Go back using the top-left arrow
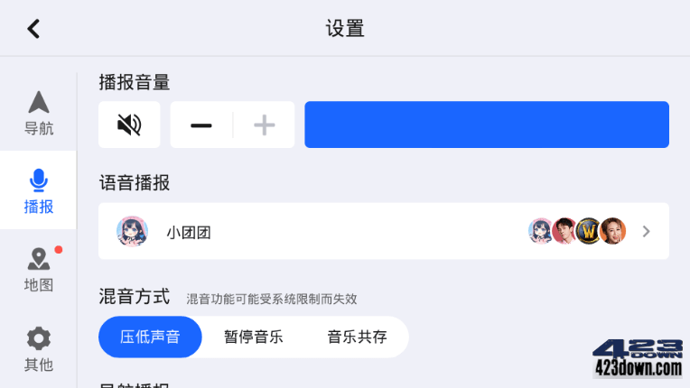Screen dimensions: 690x388 pyautogui.click(x=34, y=29)
